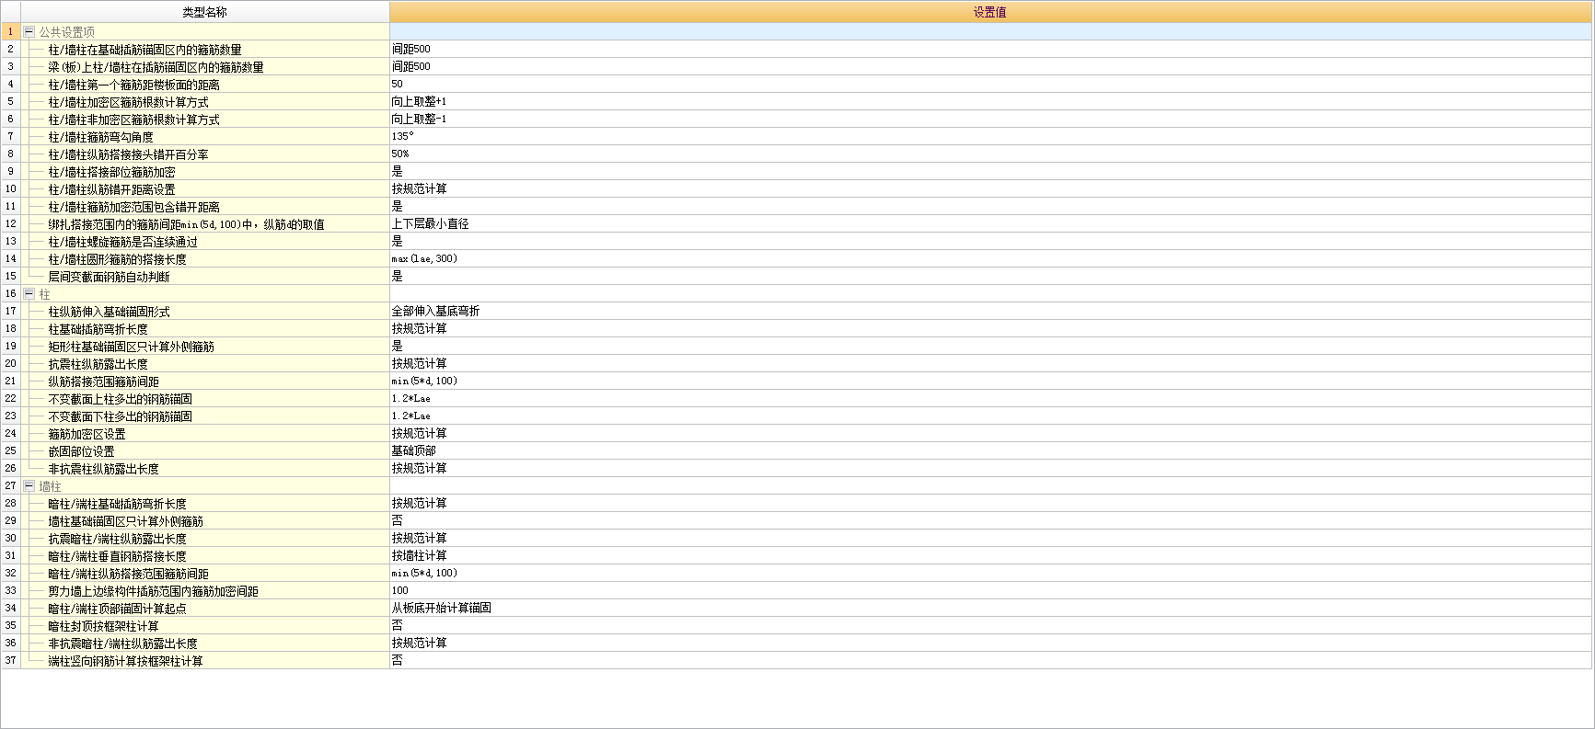The height and width of the screenshot is (729, 1595).
Task: Select row 非抗震柱纵筋露出长度
Action: (x=103, y=469)
